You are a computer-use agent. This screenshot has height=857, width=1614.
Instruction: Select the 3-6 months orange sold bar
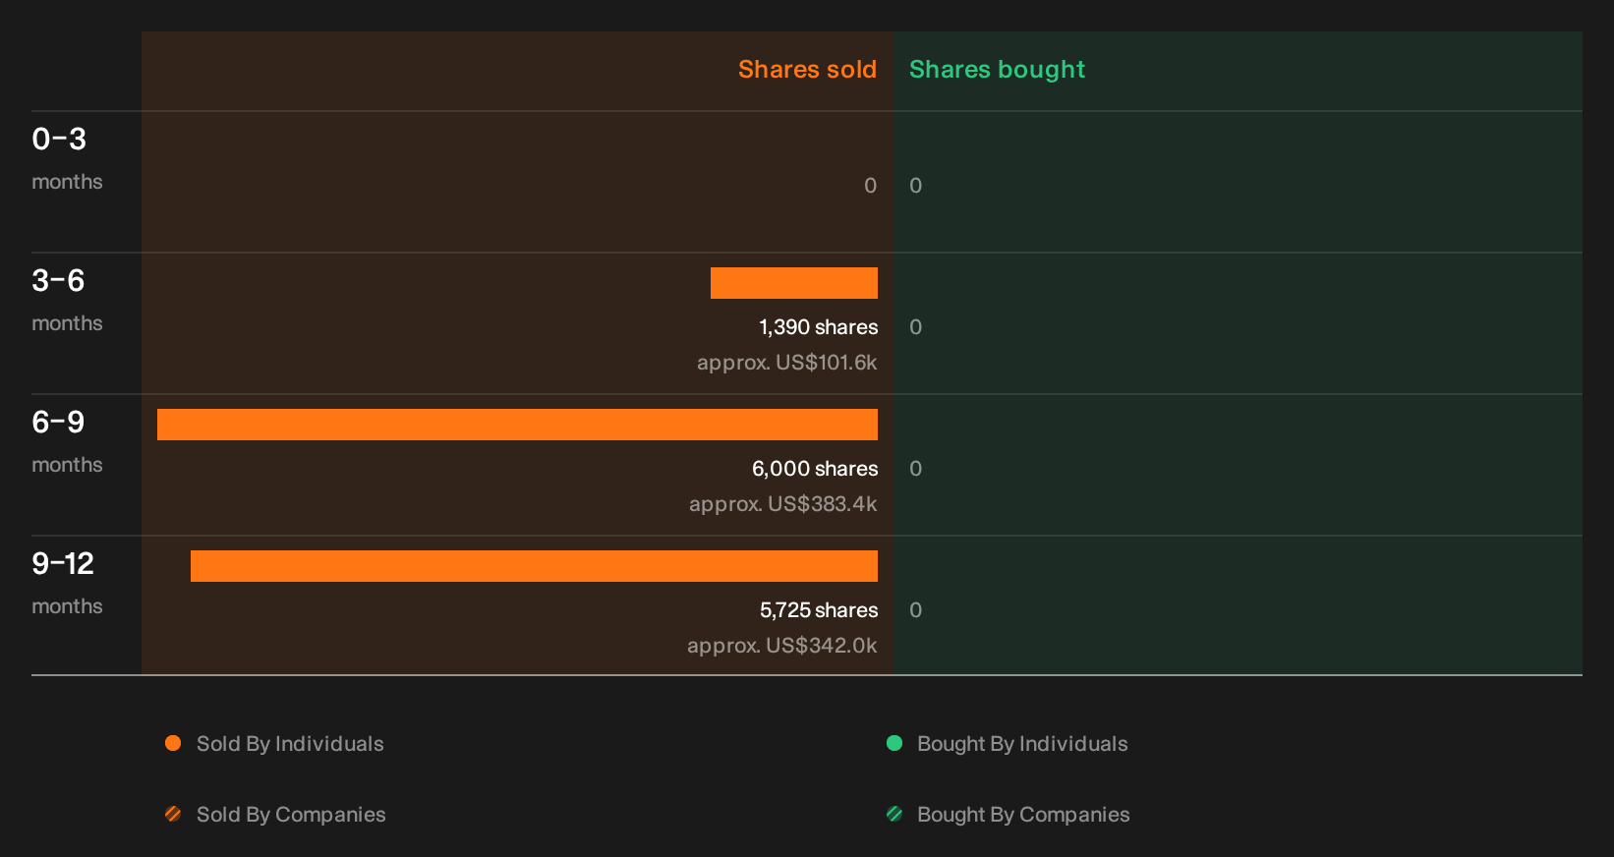click(794, 283)
